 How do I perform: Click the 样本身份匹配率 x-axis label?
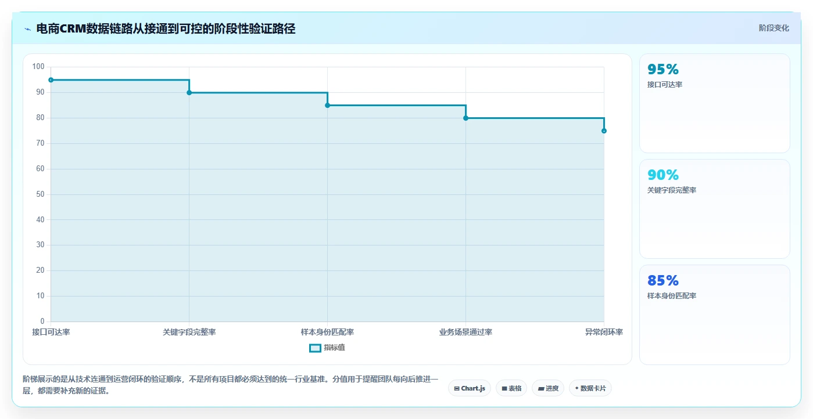tap(328, 333)
